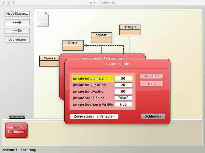Click the zeichnun1 Zeichnung object
The width and height of the screenshot is (205, 153).
tap(16, 130)
